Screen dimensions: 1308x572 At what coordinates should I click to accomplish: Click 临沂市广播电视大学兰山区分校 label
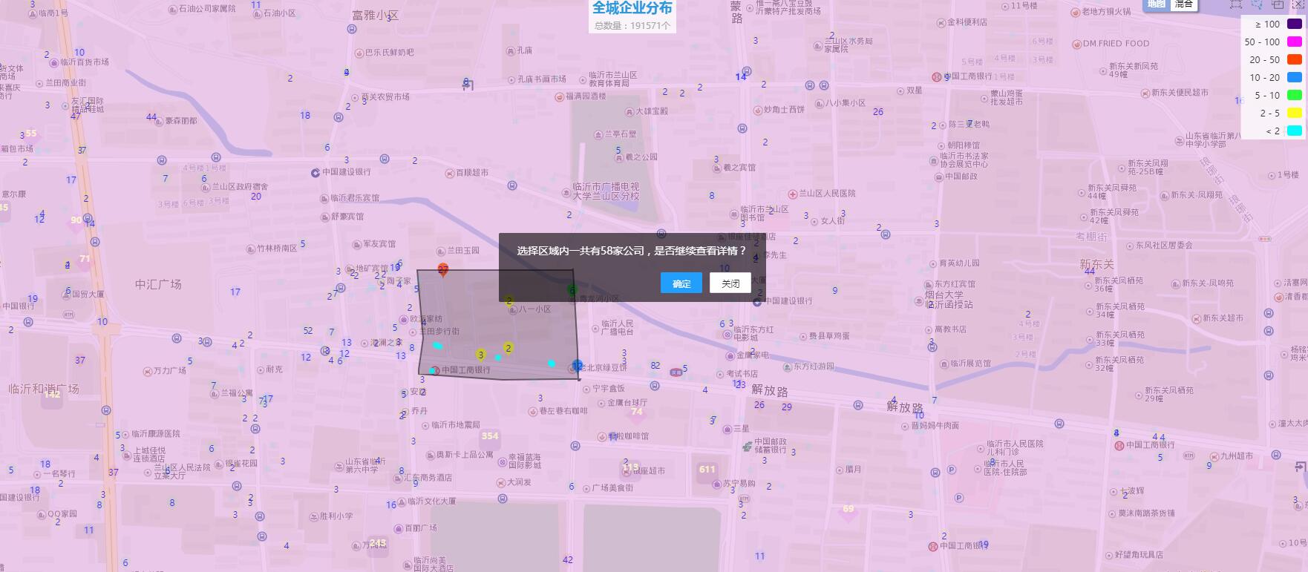[x=606, y=191]
